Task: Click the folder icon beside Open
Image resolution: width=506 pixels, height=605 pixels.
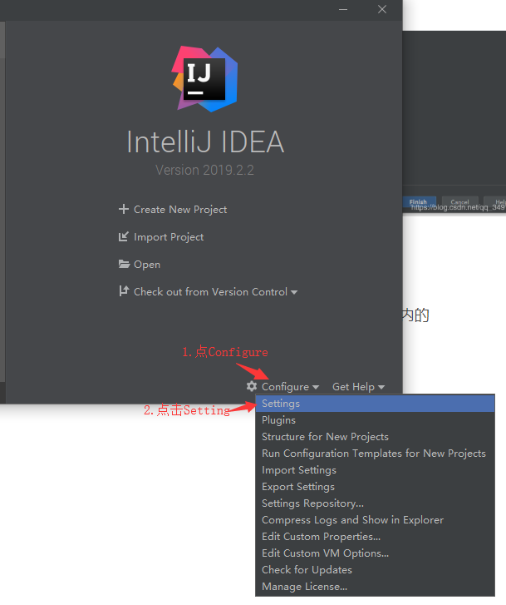Action: [x=124, y=264]
